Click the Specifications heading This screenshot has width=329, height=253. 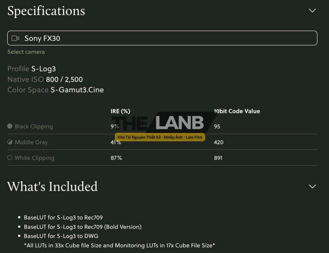46,11
